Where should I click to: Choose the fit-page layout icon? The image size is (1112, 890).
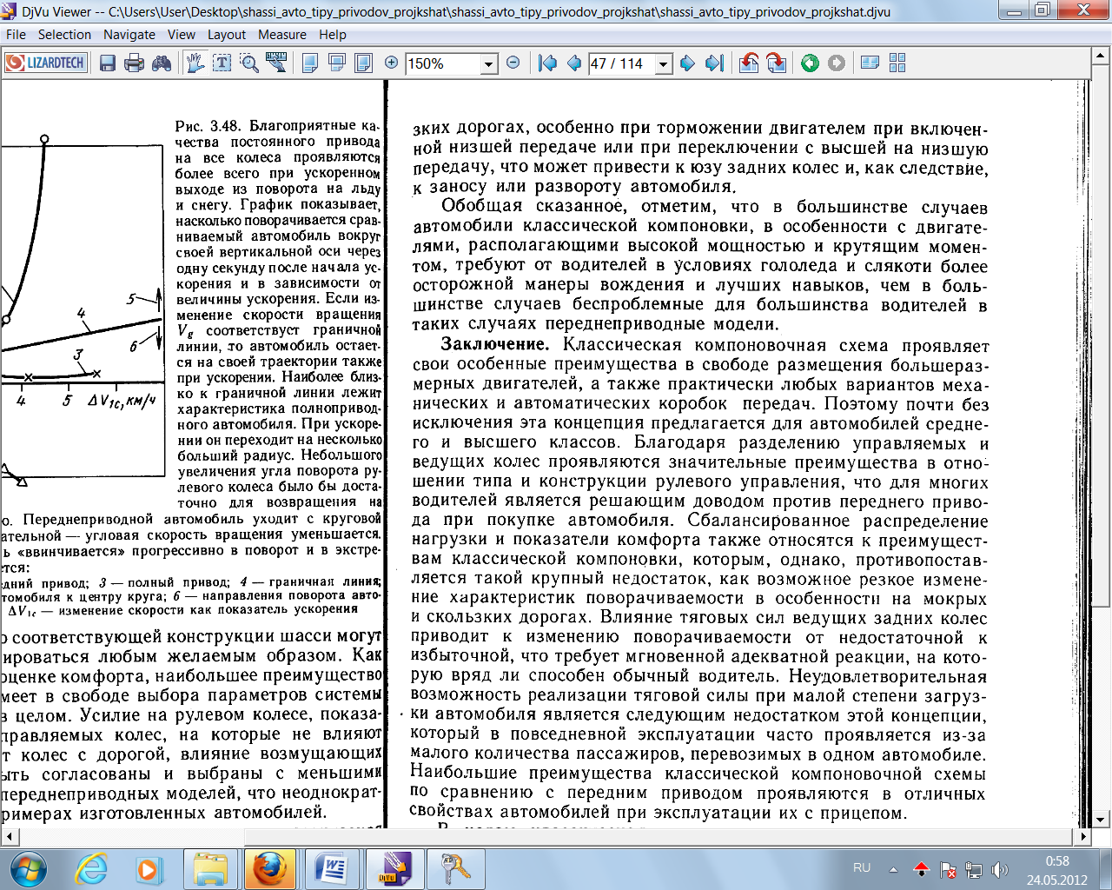[363, 63]
